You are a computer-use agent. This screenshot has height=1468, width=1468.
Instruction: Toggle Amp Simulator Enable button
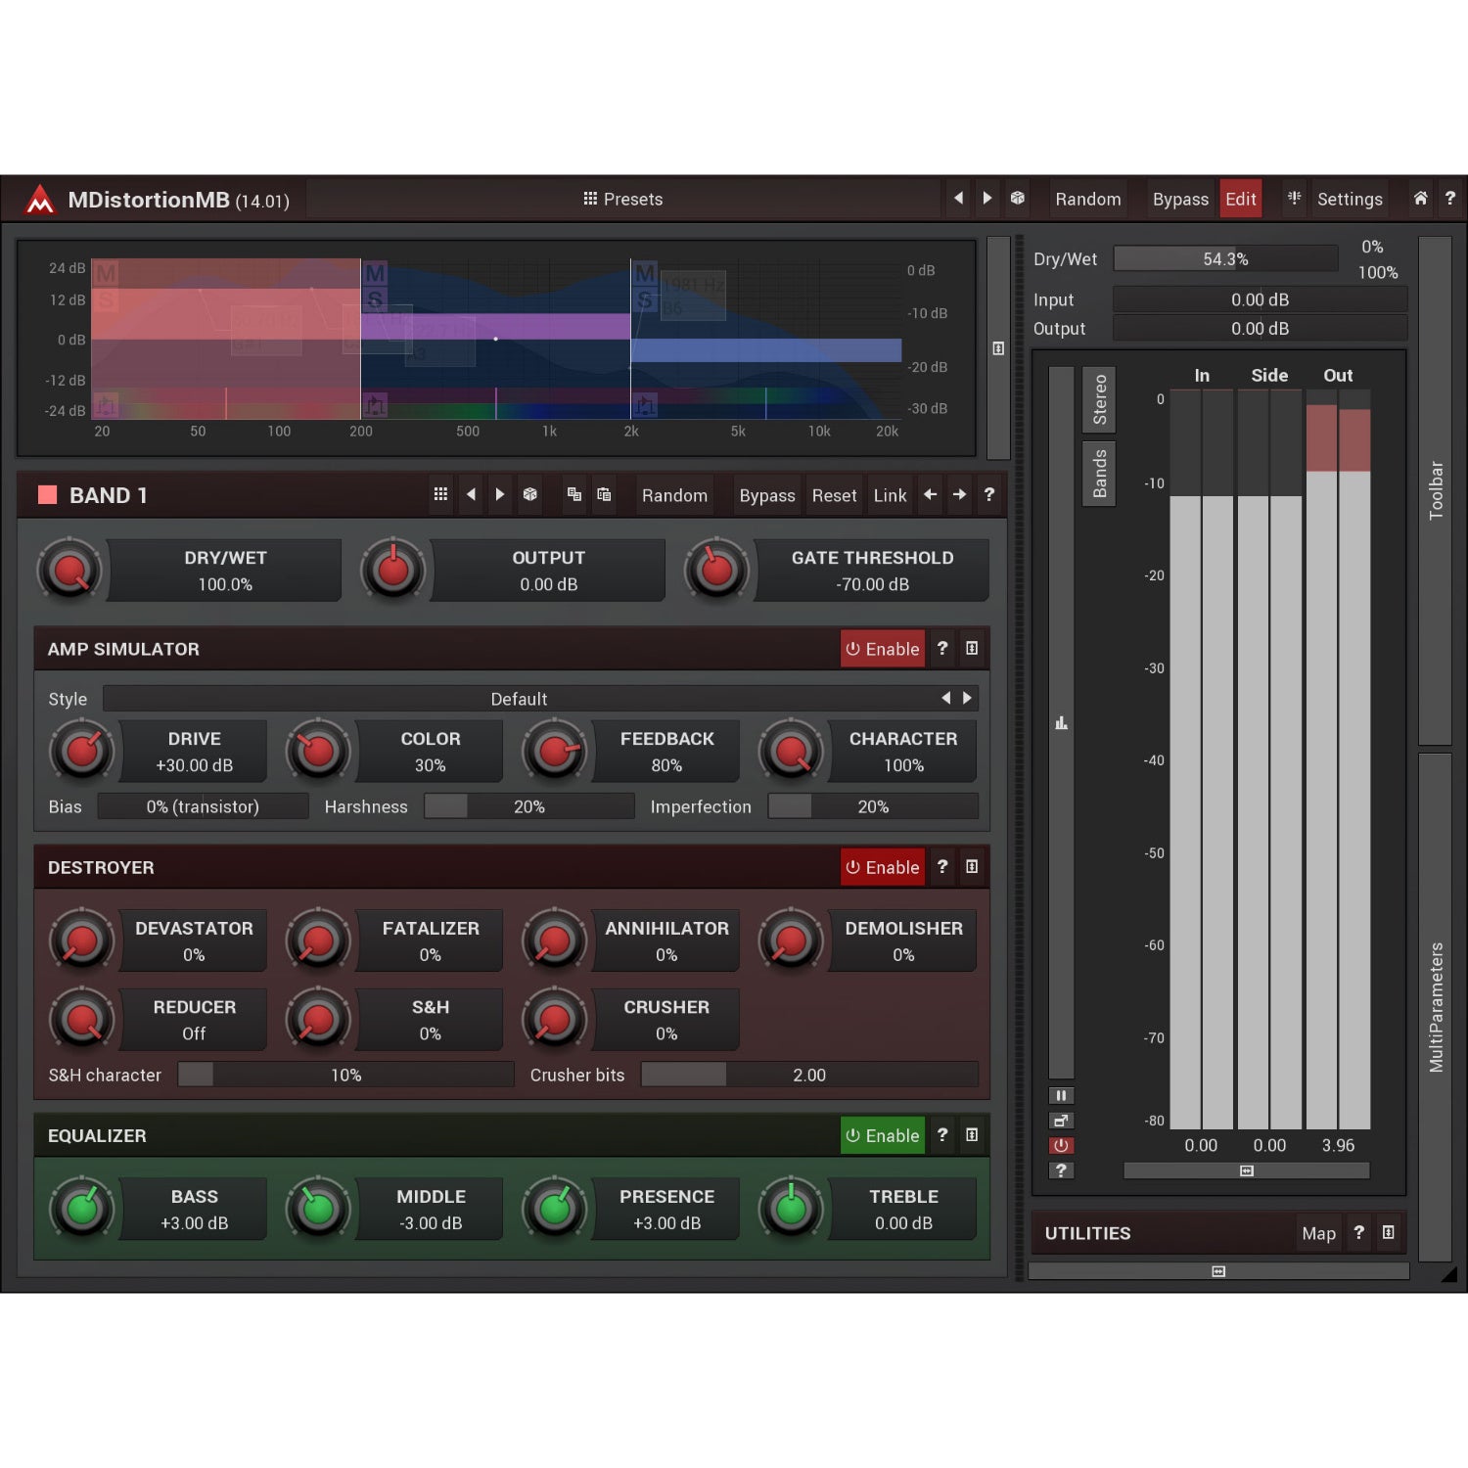point(883,649)
